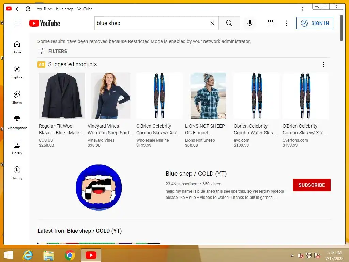Screen dimensions: 349x262
Task: Click the network tray icon
Action: pos(309,256)
